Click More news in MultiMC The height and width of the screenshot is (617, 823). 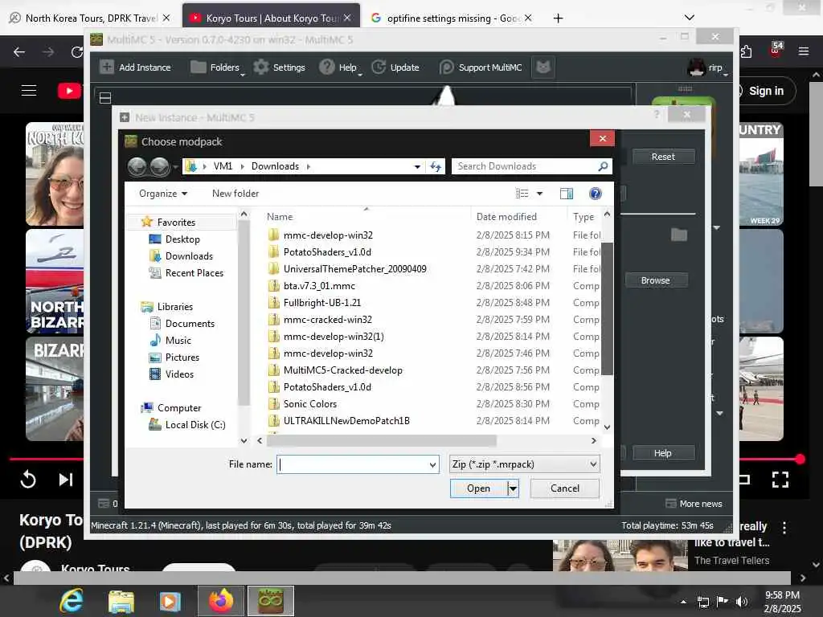694,504
